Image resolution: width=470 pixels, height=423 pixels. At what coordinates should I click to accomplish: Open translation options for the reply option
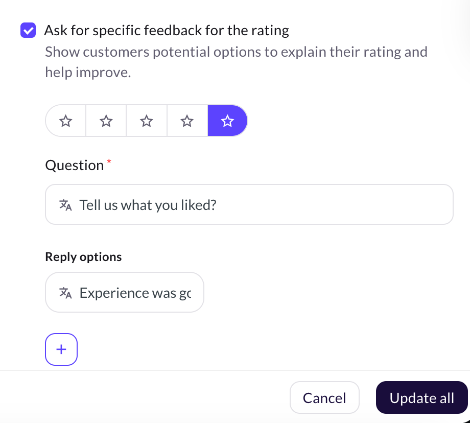(x=65, y=292)
